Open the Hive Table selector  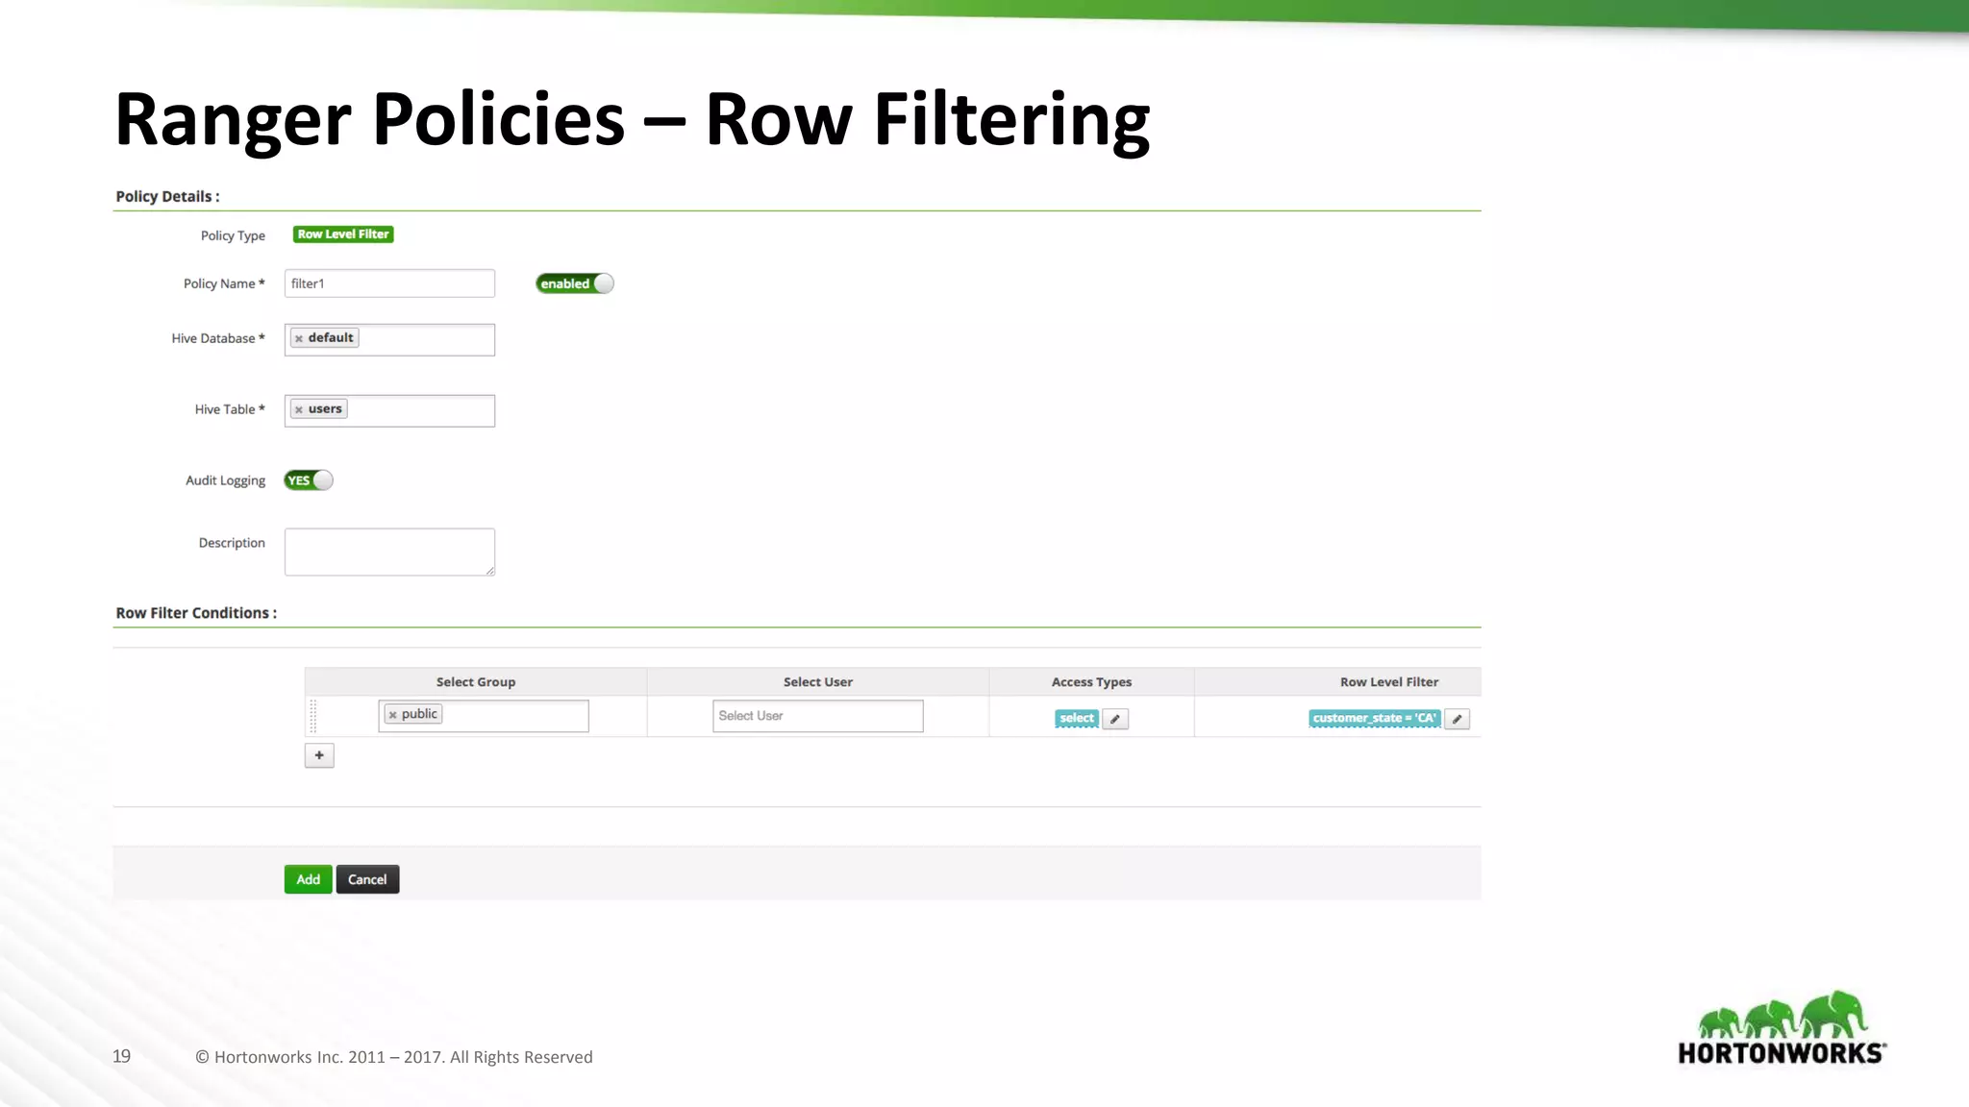point(389,411)
